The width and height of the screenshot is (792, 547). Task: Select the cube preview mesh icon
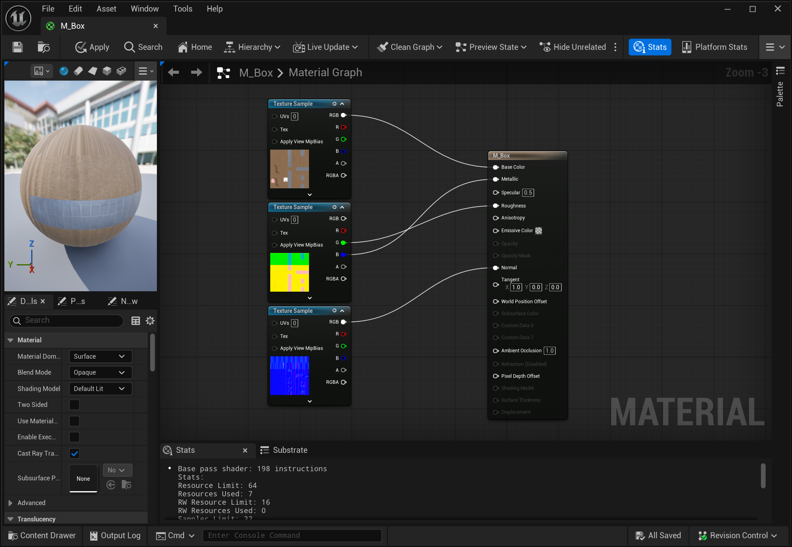107,71
